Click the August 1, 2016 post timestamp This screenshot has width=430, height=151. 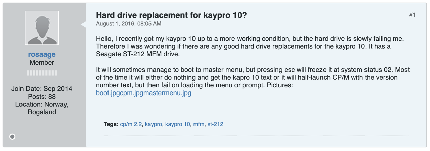(x=129, y=24)
